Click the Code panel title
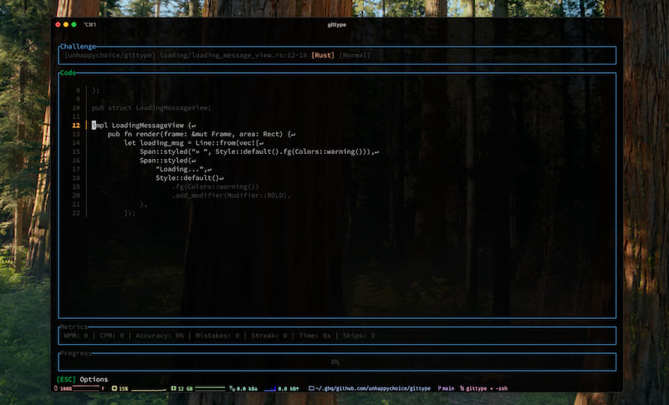This screenshot has height=405, width=669. (x=69, y=73)
